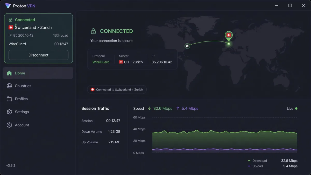Click the Proton VPN logo icon
The image size is (311, 175).
click(x=8, y=6)
